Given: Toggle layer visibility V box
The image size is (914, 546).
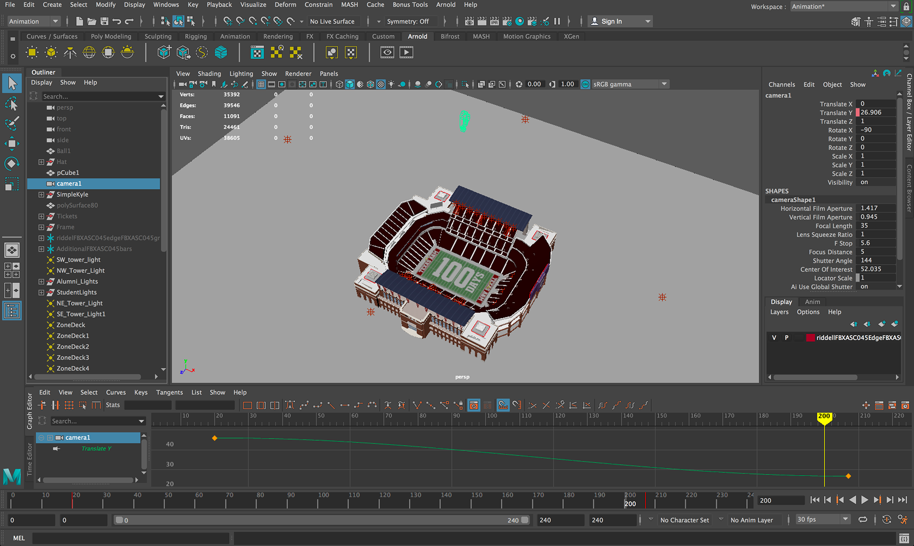Looking at the screenshot, I should coord(774,338).
